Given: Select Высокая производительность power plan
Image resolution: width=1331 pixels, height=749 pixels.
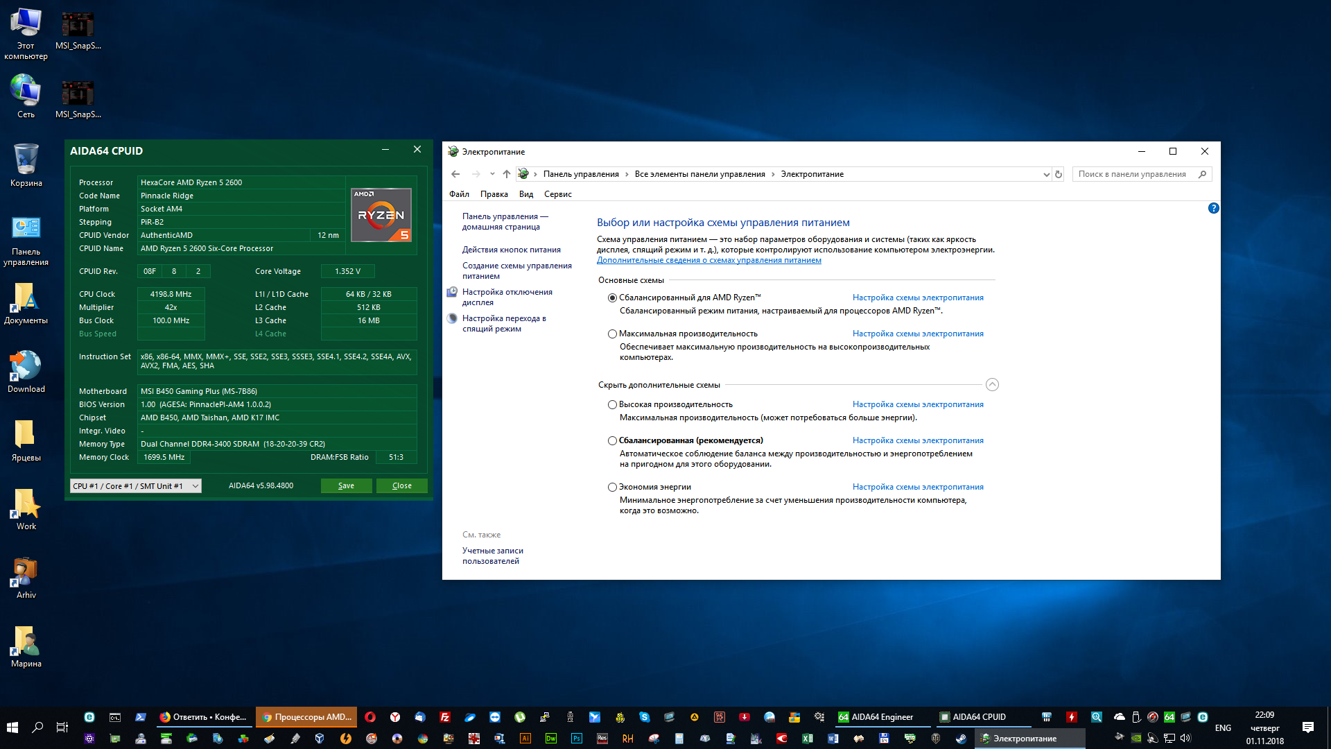Looking at the screenshot, I should pyautogui.click(x=612, y=404).
